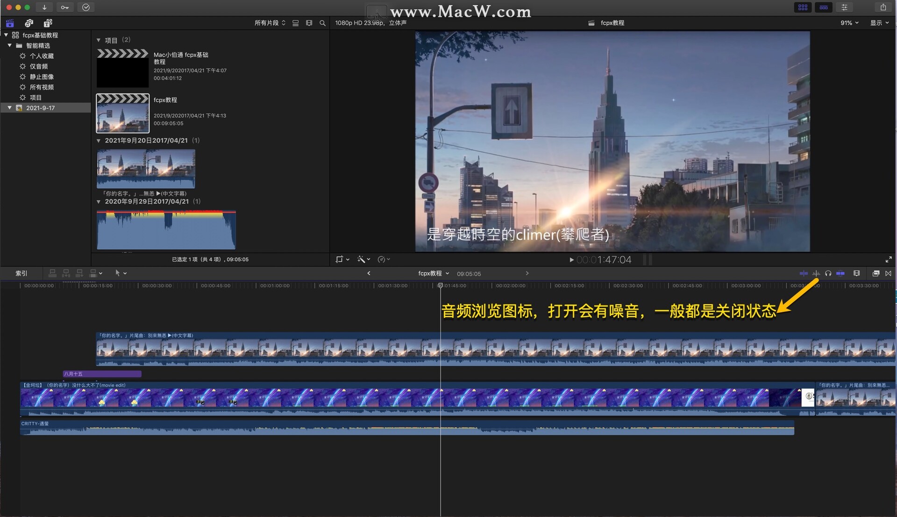Select the fcpx教程 project thumbnail

(x=122, y=113)
